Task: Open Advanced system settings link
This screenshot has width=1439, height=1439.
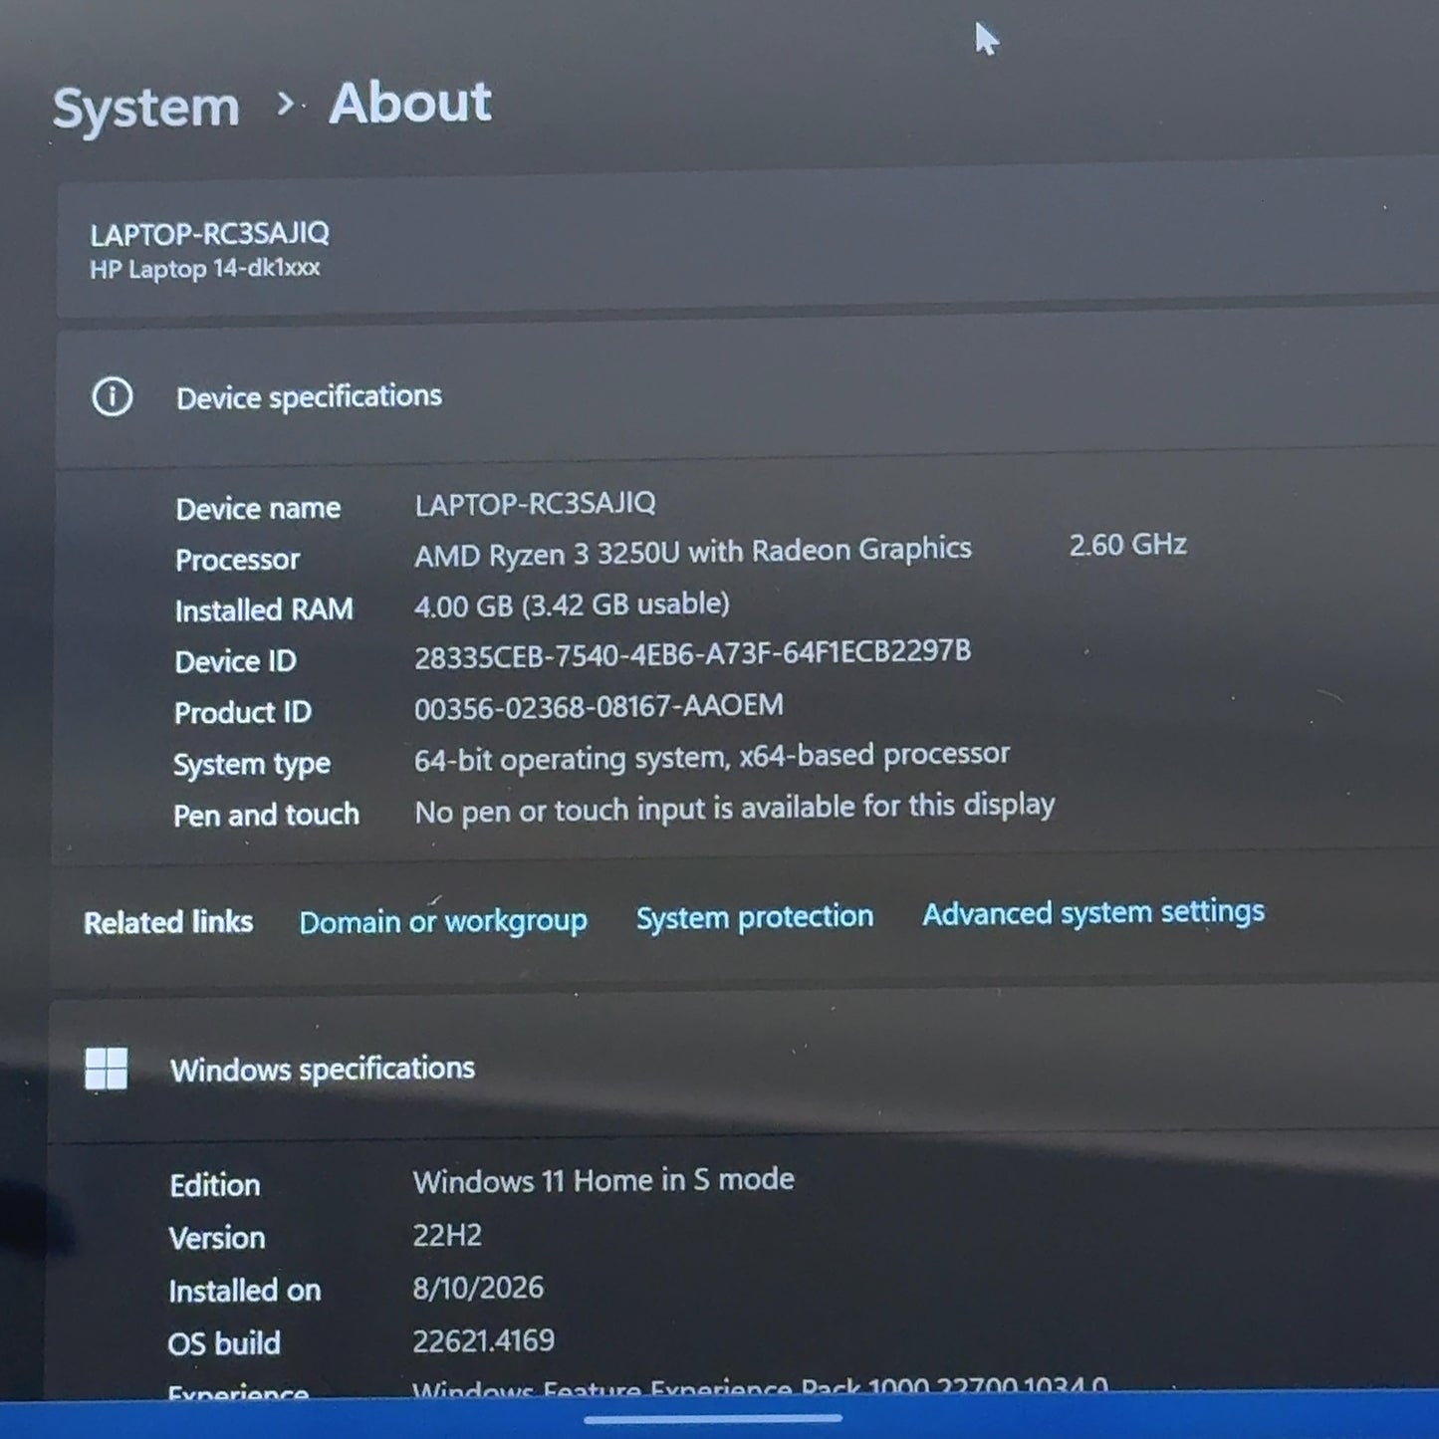Action: point(1093,912)
